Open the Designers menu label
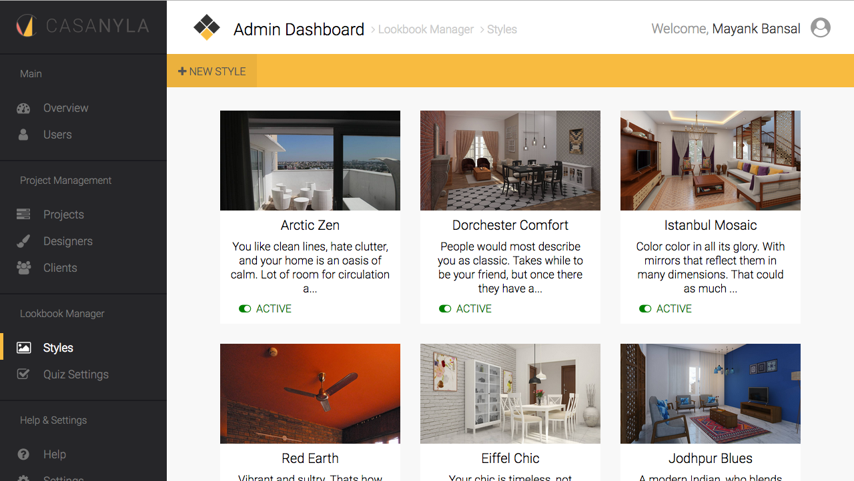 point(68,241)
